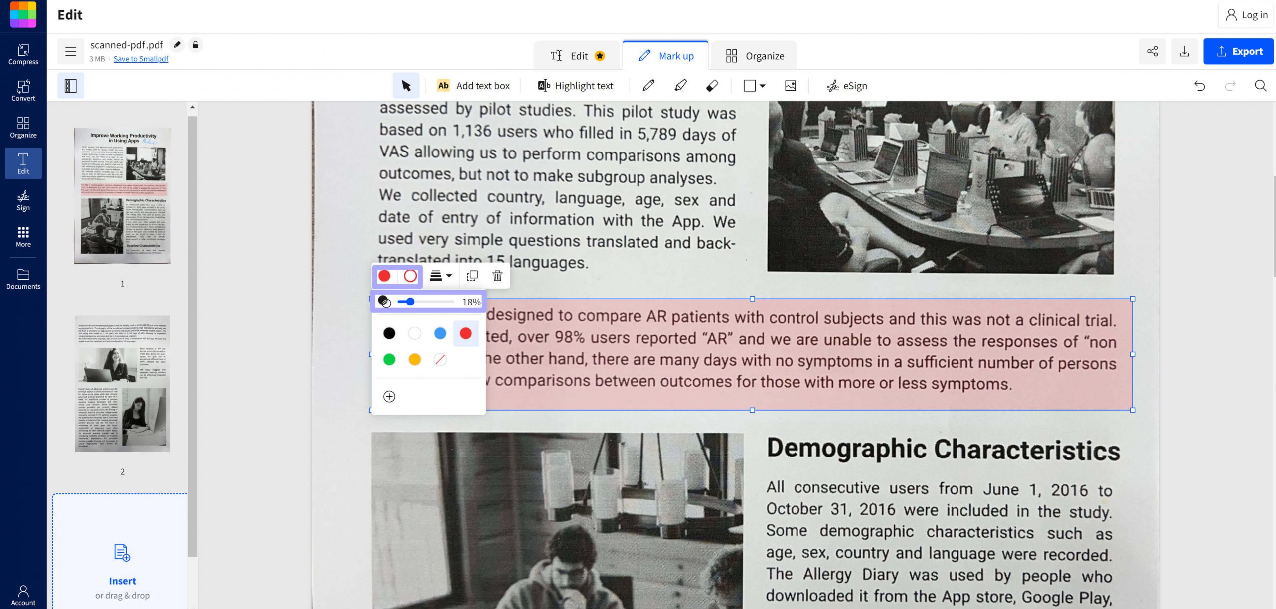
Task: Duplicate the annotation using the copy icon
Action: 472,276
